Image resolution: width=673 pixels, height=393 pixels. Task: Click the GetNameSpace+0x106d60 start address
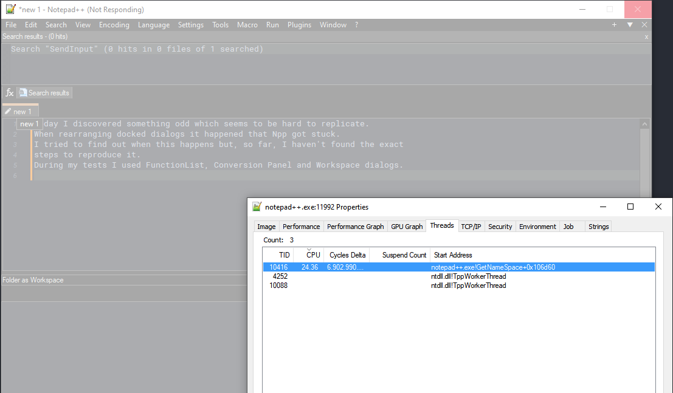(x=493, y=267)
